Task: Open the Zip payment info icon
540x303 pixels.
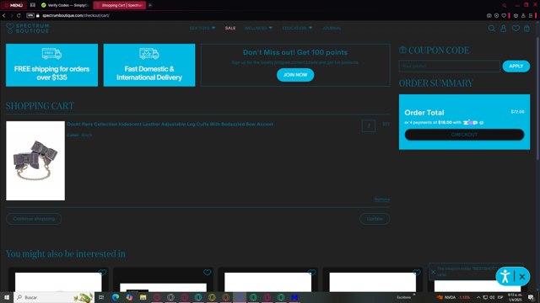Action: (482, 123)
